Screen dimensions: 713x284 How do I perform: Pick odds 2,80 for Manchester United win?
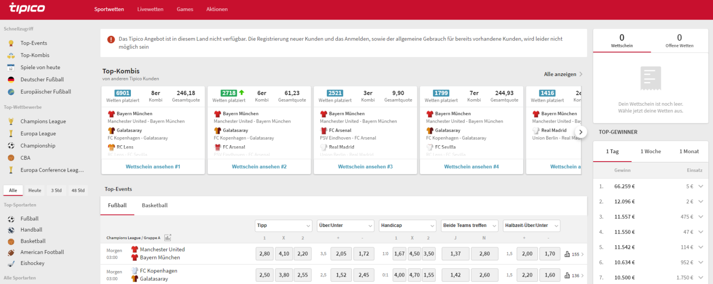tap(265, 254)
